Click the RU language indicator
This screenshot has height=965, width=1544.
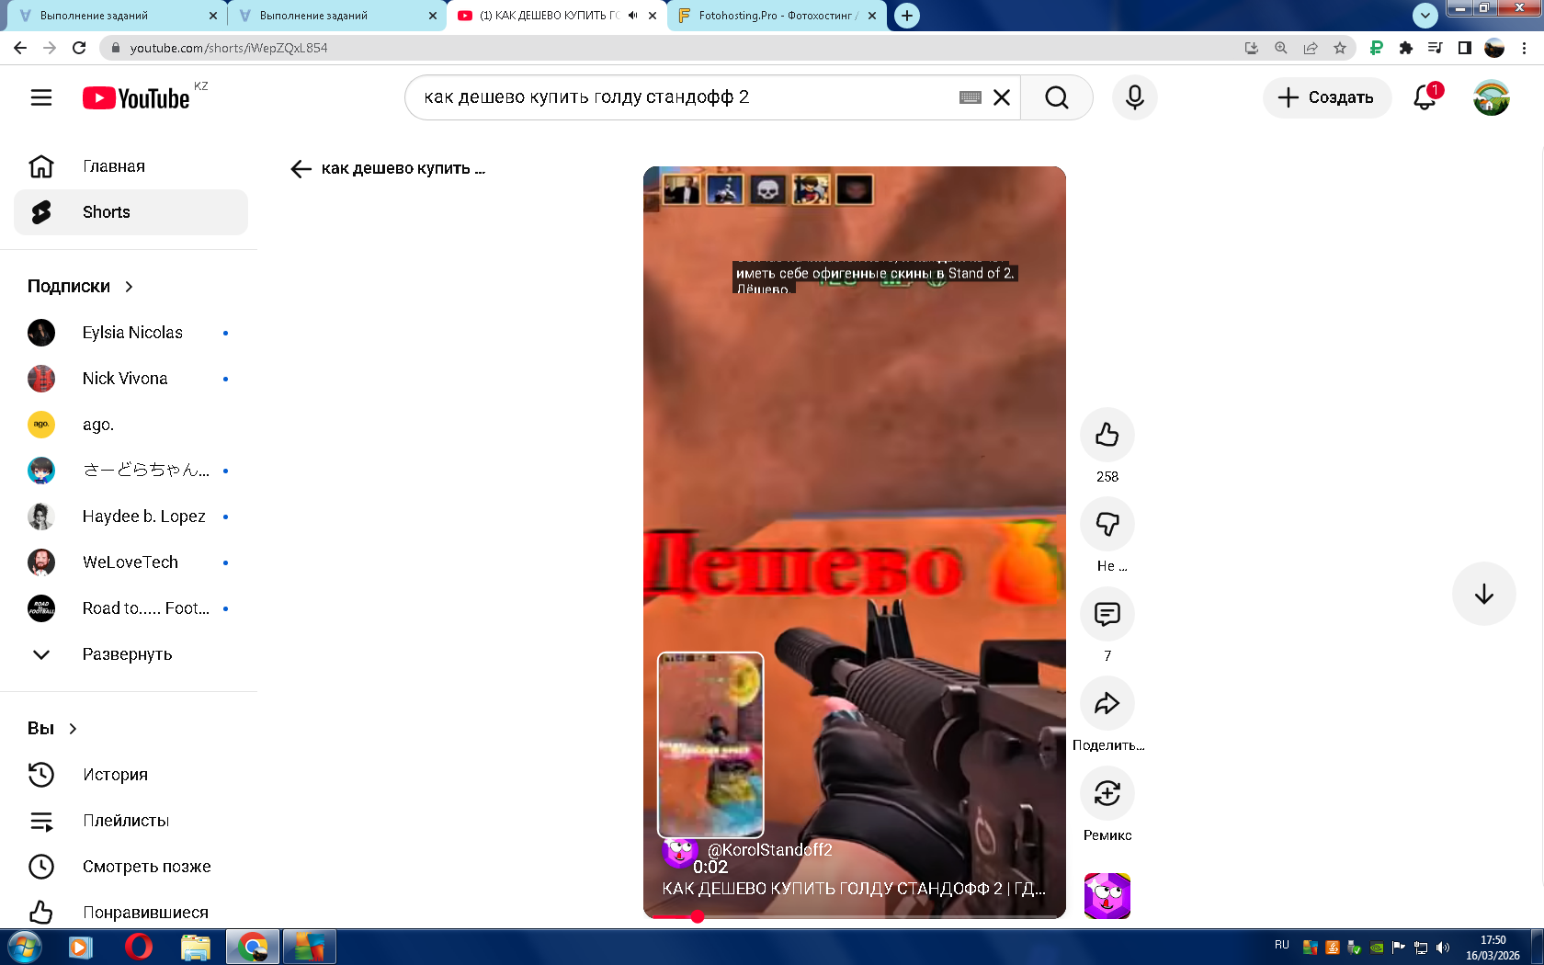point(1282,946)
